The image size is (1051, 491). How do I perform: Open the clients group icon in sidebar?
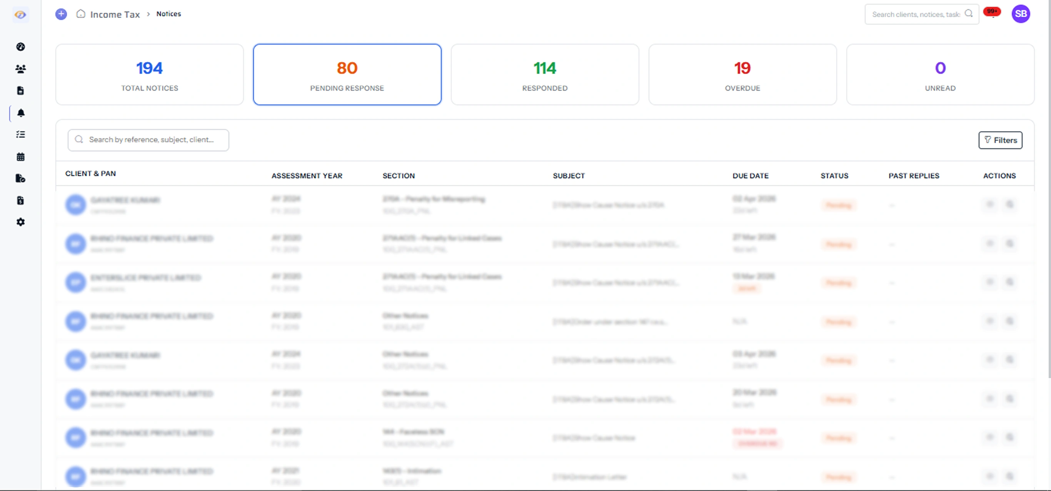pos(20,69)
